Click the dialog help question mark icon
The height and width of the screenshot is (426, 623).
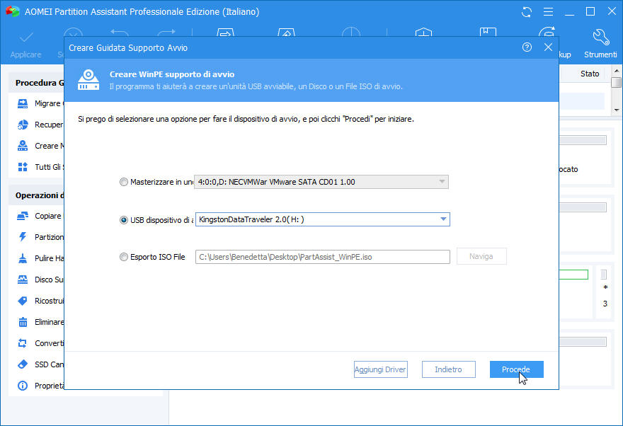[x=527, y=47]
